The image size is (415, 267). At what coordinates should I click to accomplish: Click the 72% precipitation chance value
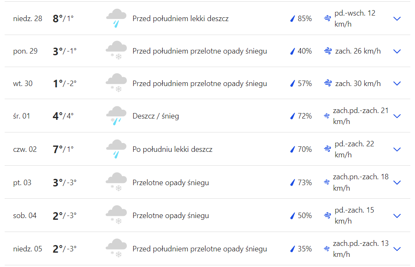tap(305, 116)
